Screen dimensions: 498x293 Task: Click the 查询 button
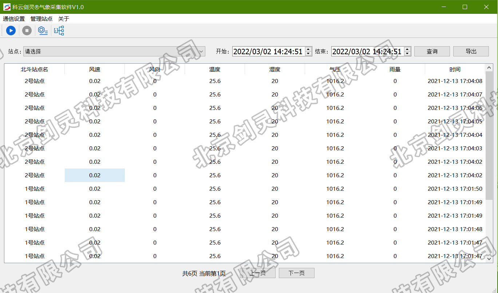coord(432,51)
